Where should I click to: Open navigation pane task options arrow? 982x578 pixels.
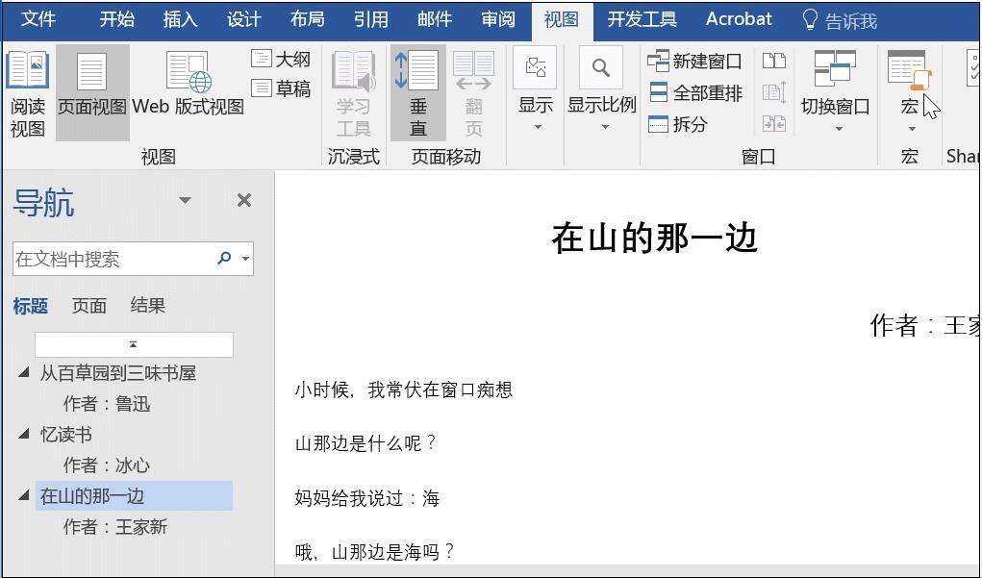pos(185,200)
